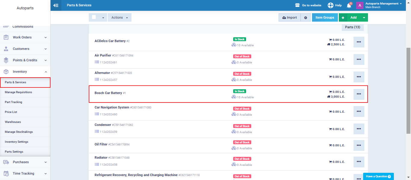Open the Bosch Car Battery item link
The image size is (411, 180).
coord(108,93)
